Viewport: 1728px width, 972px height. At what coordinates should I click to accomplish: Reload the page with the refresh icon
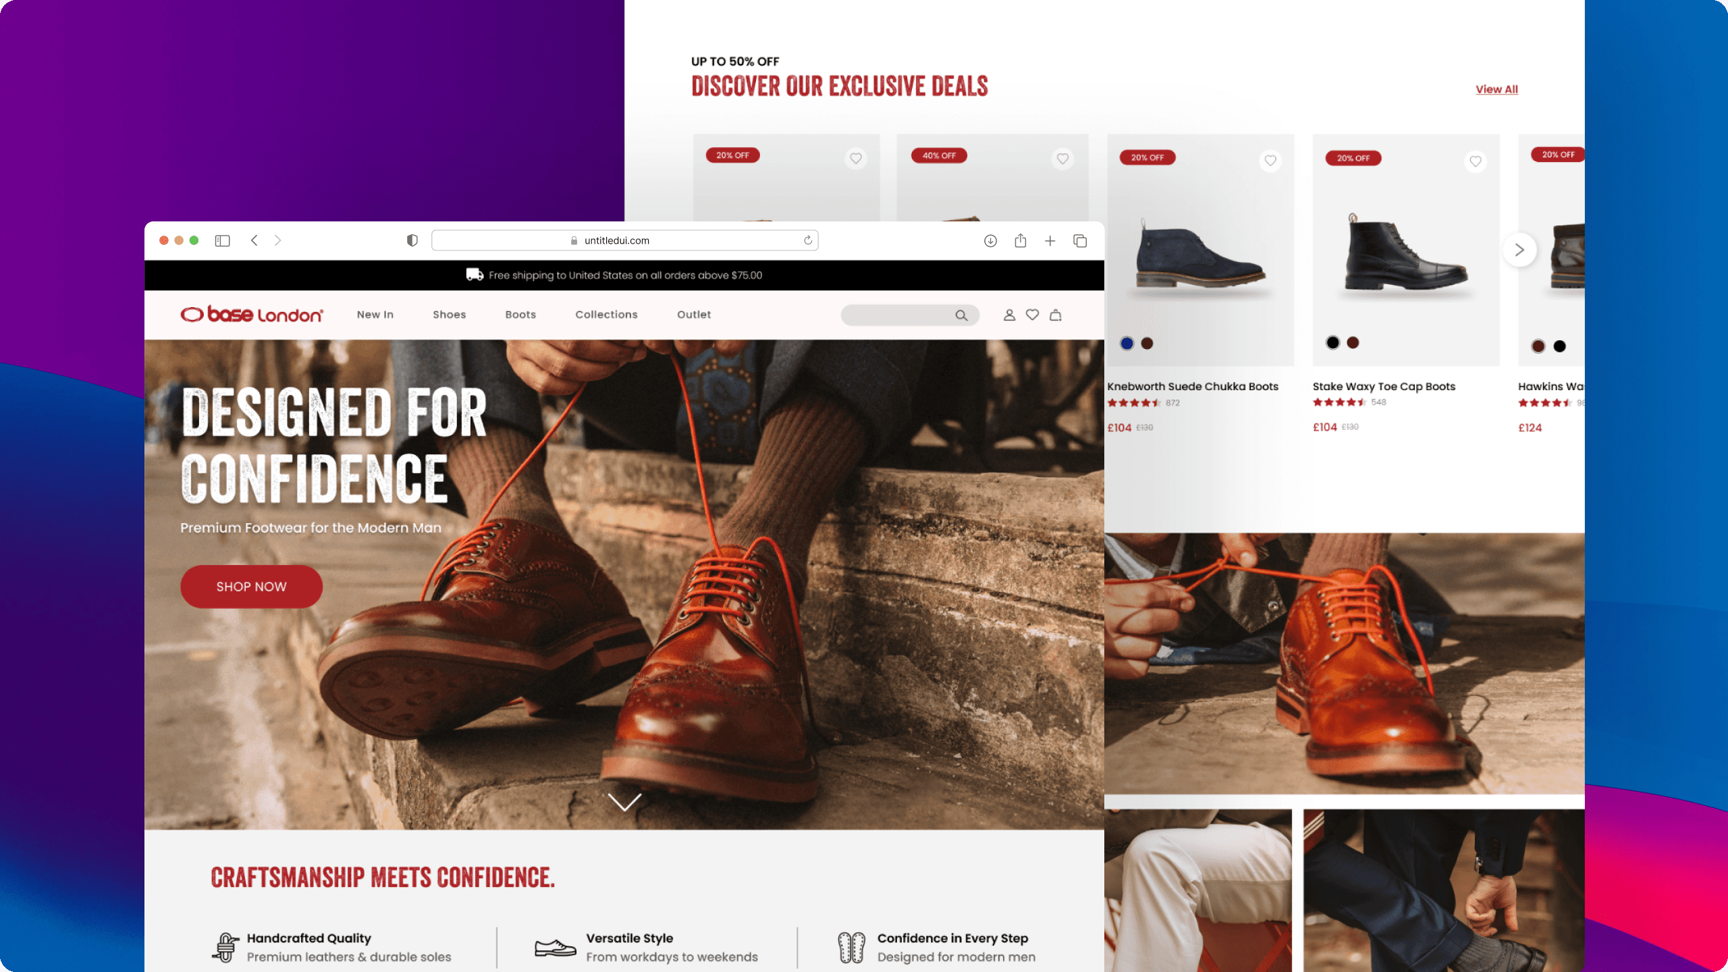[x=808, y=240]
